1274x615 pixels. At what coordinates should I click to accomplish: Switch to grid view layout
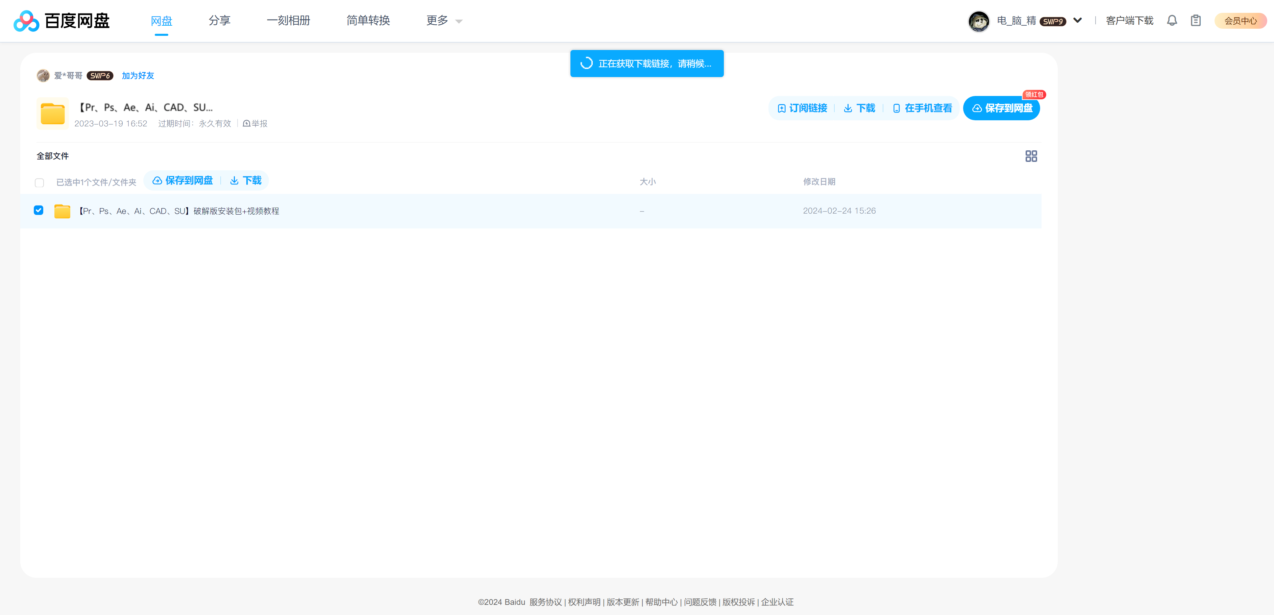(x=1031, y=156)
